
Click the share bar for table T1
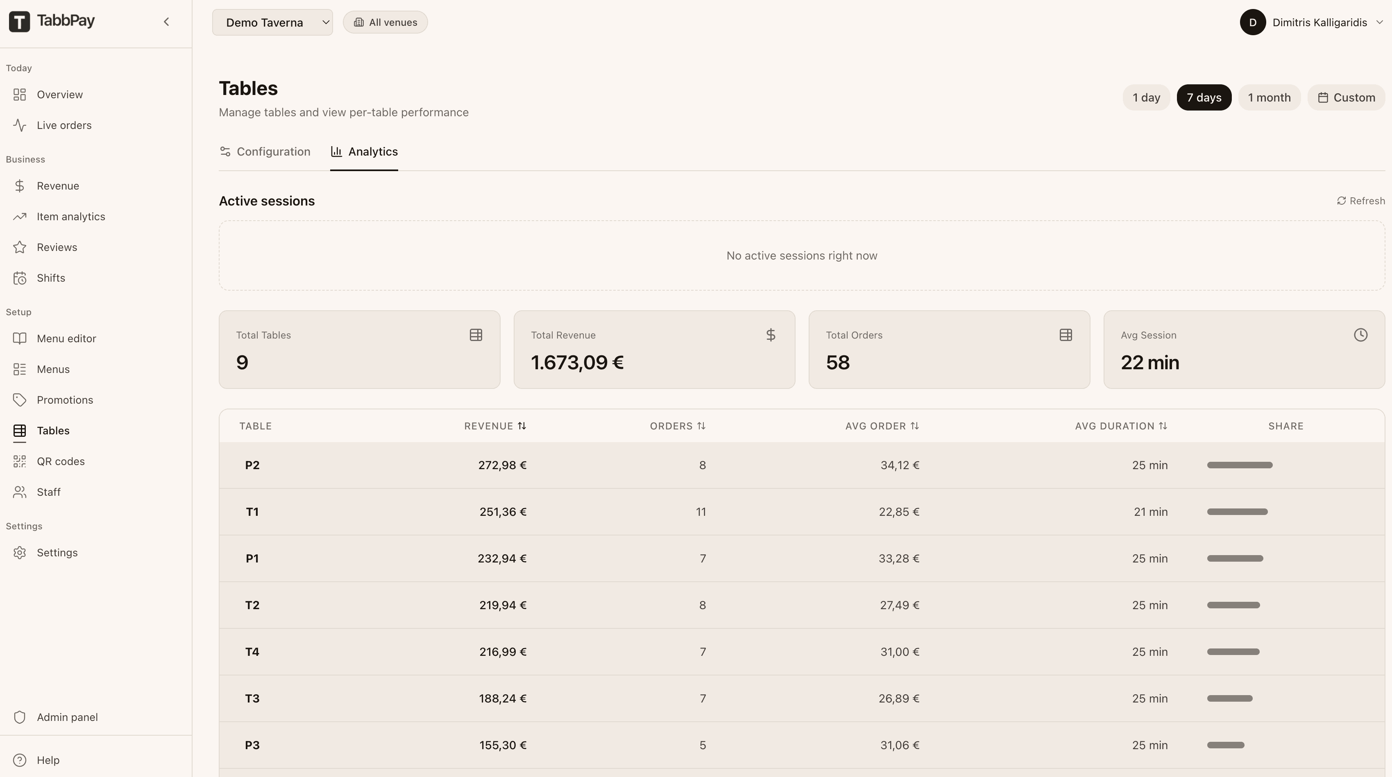[1238, 512]
